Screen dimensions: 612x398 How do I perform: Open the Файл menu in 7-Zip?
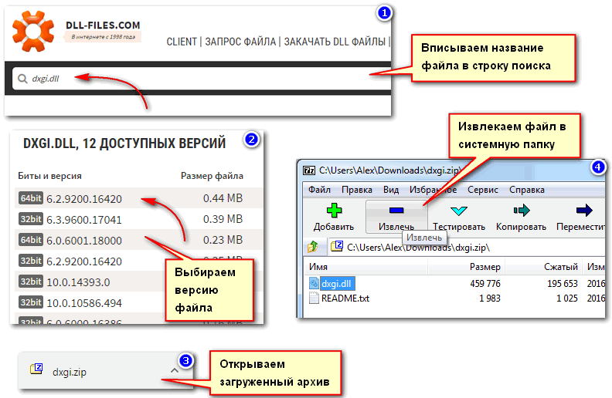coord(319,190)
